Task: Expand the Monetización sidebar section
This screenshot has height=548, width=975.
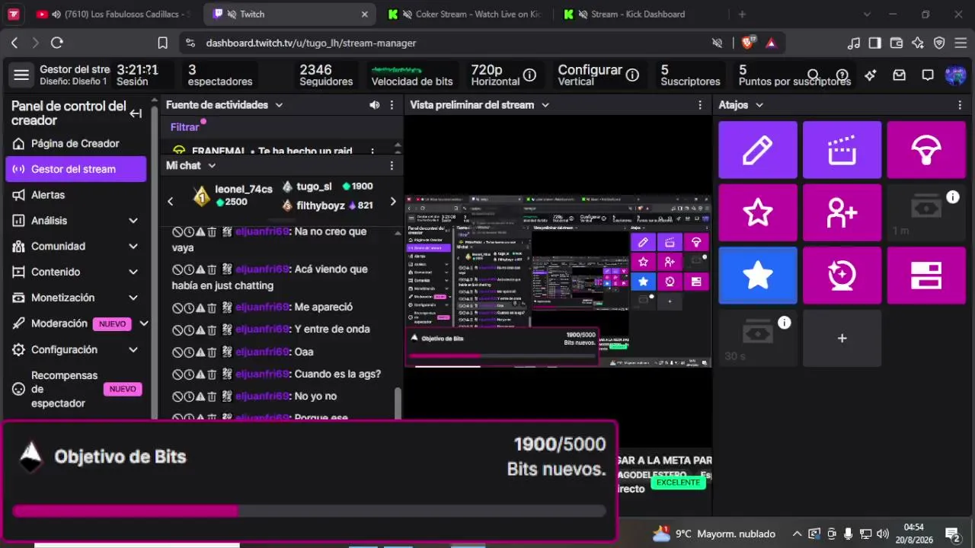Action: (133, 298)
